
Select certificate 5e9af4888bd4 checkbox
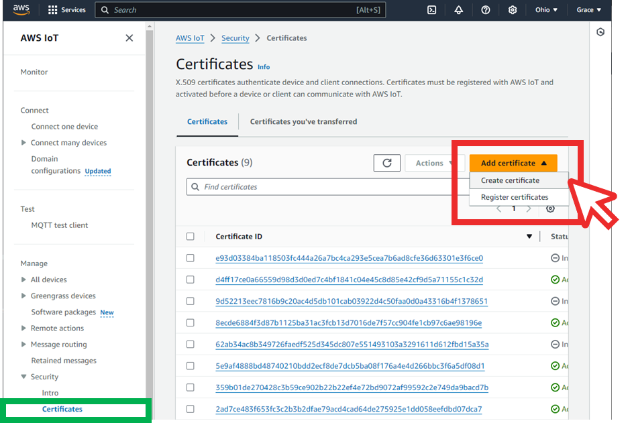[191, 366]
